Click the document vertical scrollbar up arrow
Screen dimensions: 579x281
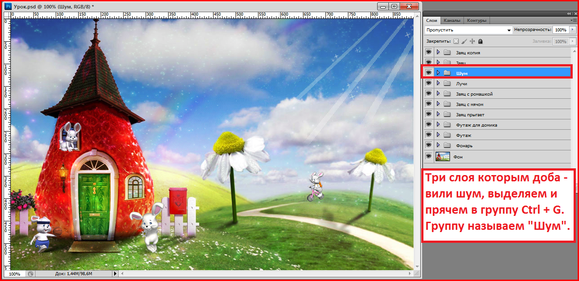point(416,15)
